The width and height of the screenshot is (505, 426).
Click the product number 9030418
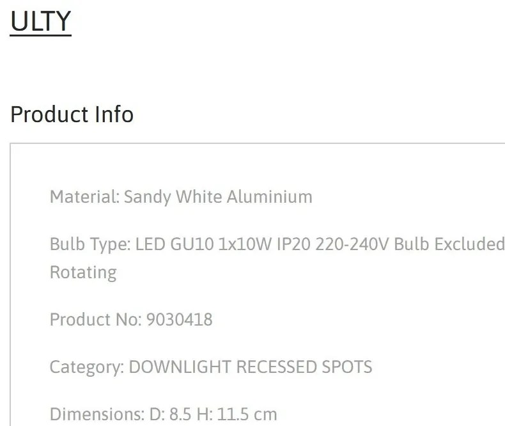(x=180, y=320)
